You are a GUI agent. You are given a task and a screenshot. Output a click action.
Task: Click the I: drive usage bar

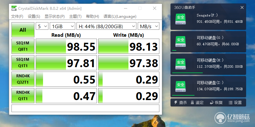[183, 95]
